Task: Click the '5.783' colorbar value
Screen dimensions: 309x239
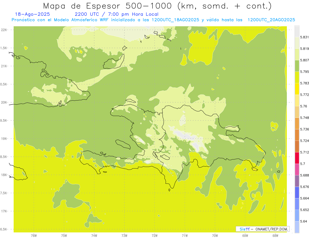Action: [x=304, y=83]
